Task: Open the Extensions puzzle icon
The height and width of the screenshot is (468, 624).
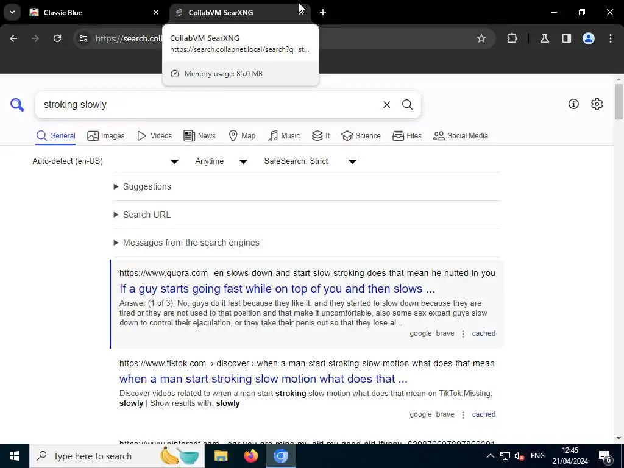Action: [x=512, y=38]
